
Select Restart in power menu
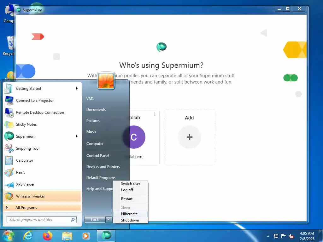coord(130,199)
